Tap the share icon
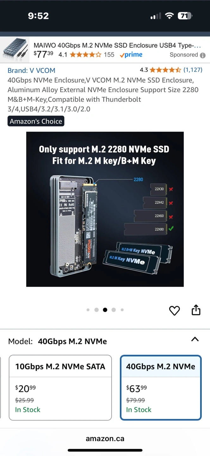This screenshot has width=210, height=456. click(x=196, y=310)
